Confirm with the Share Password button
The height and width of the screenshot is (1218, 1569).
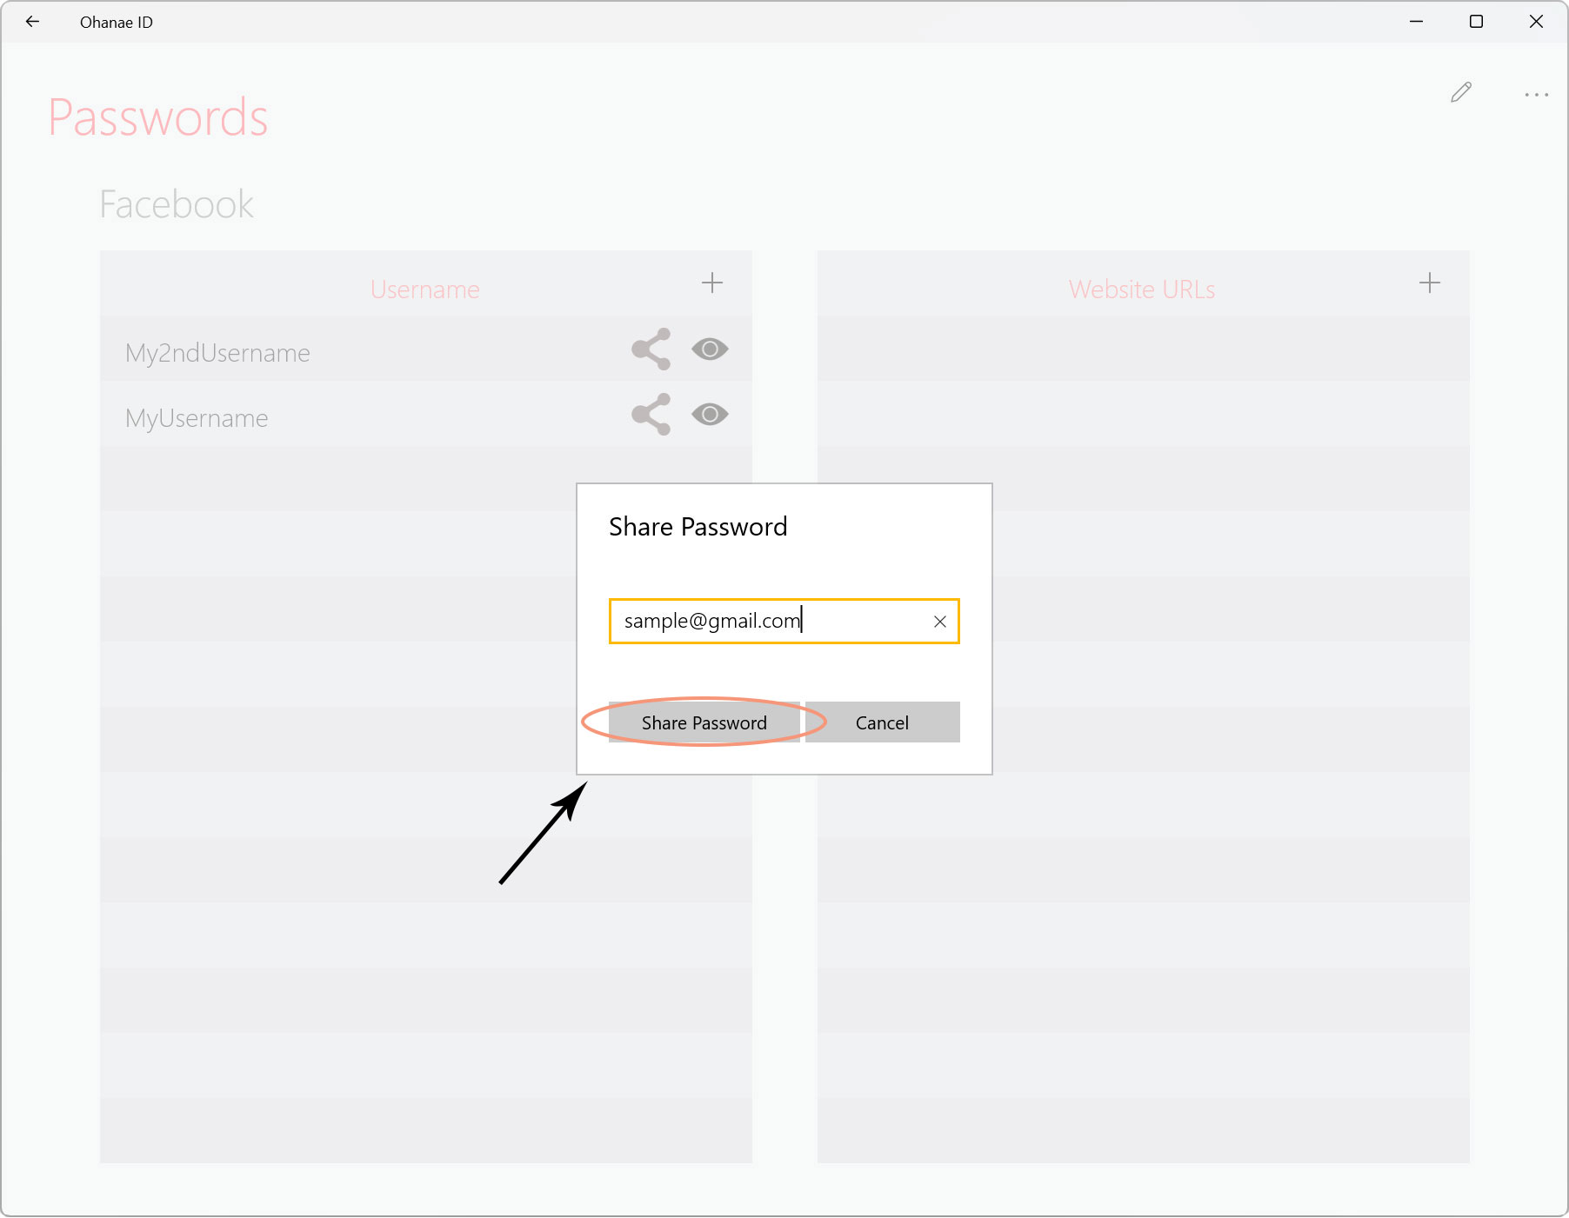pyautogui.click(x=704, y=722)
